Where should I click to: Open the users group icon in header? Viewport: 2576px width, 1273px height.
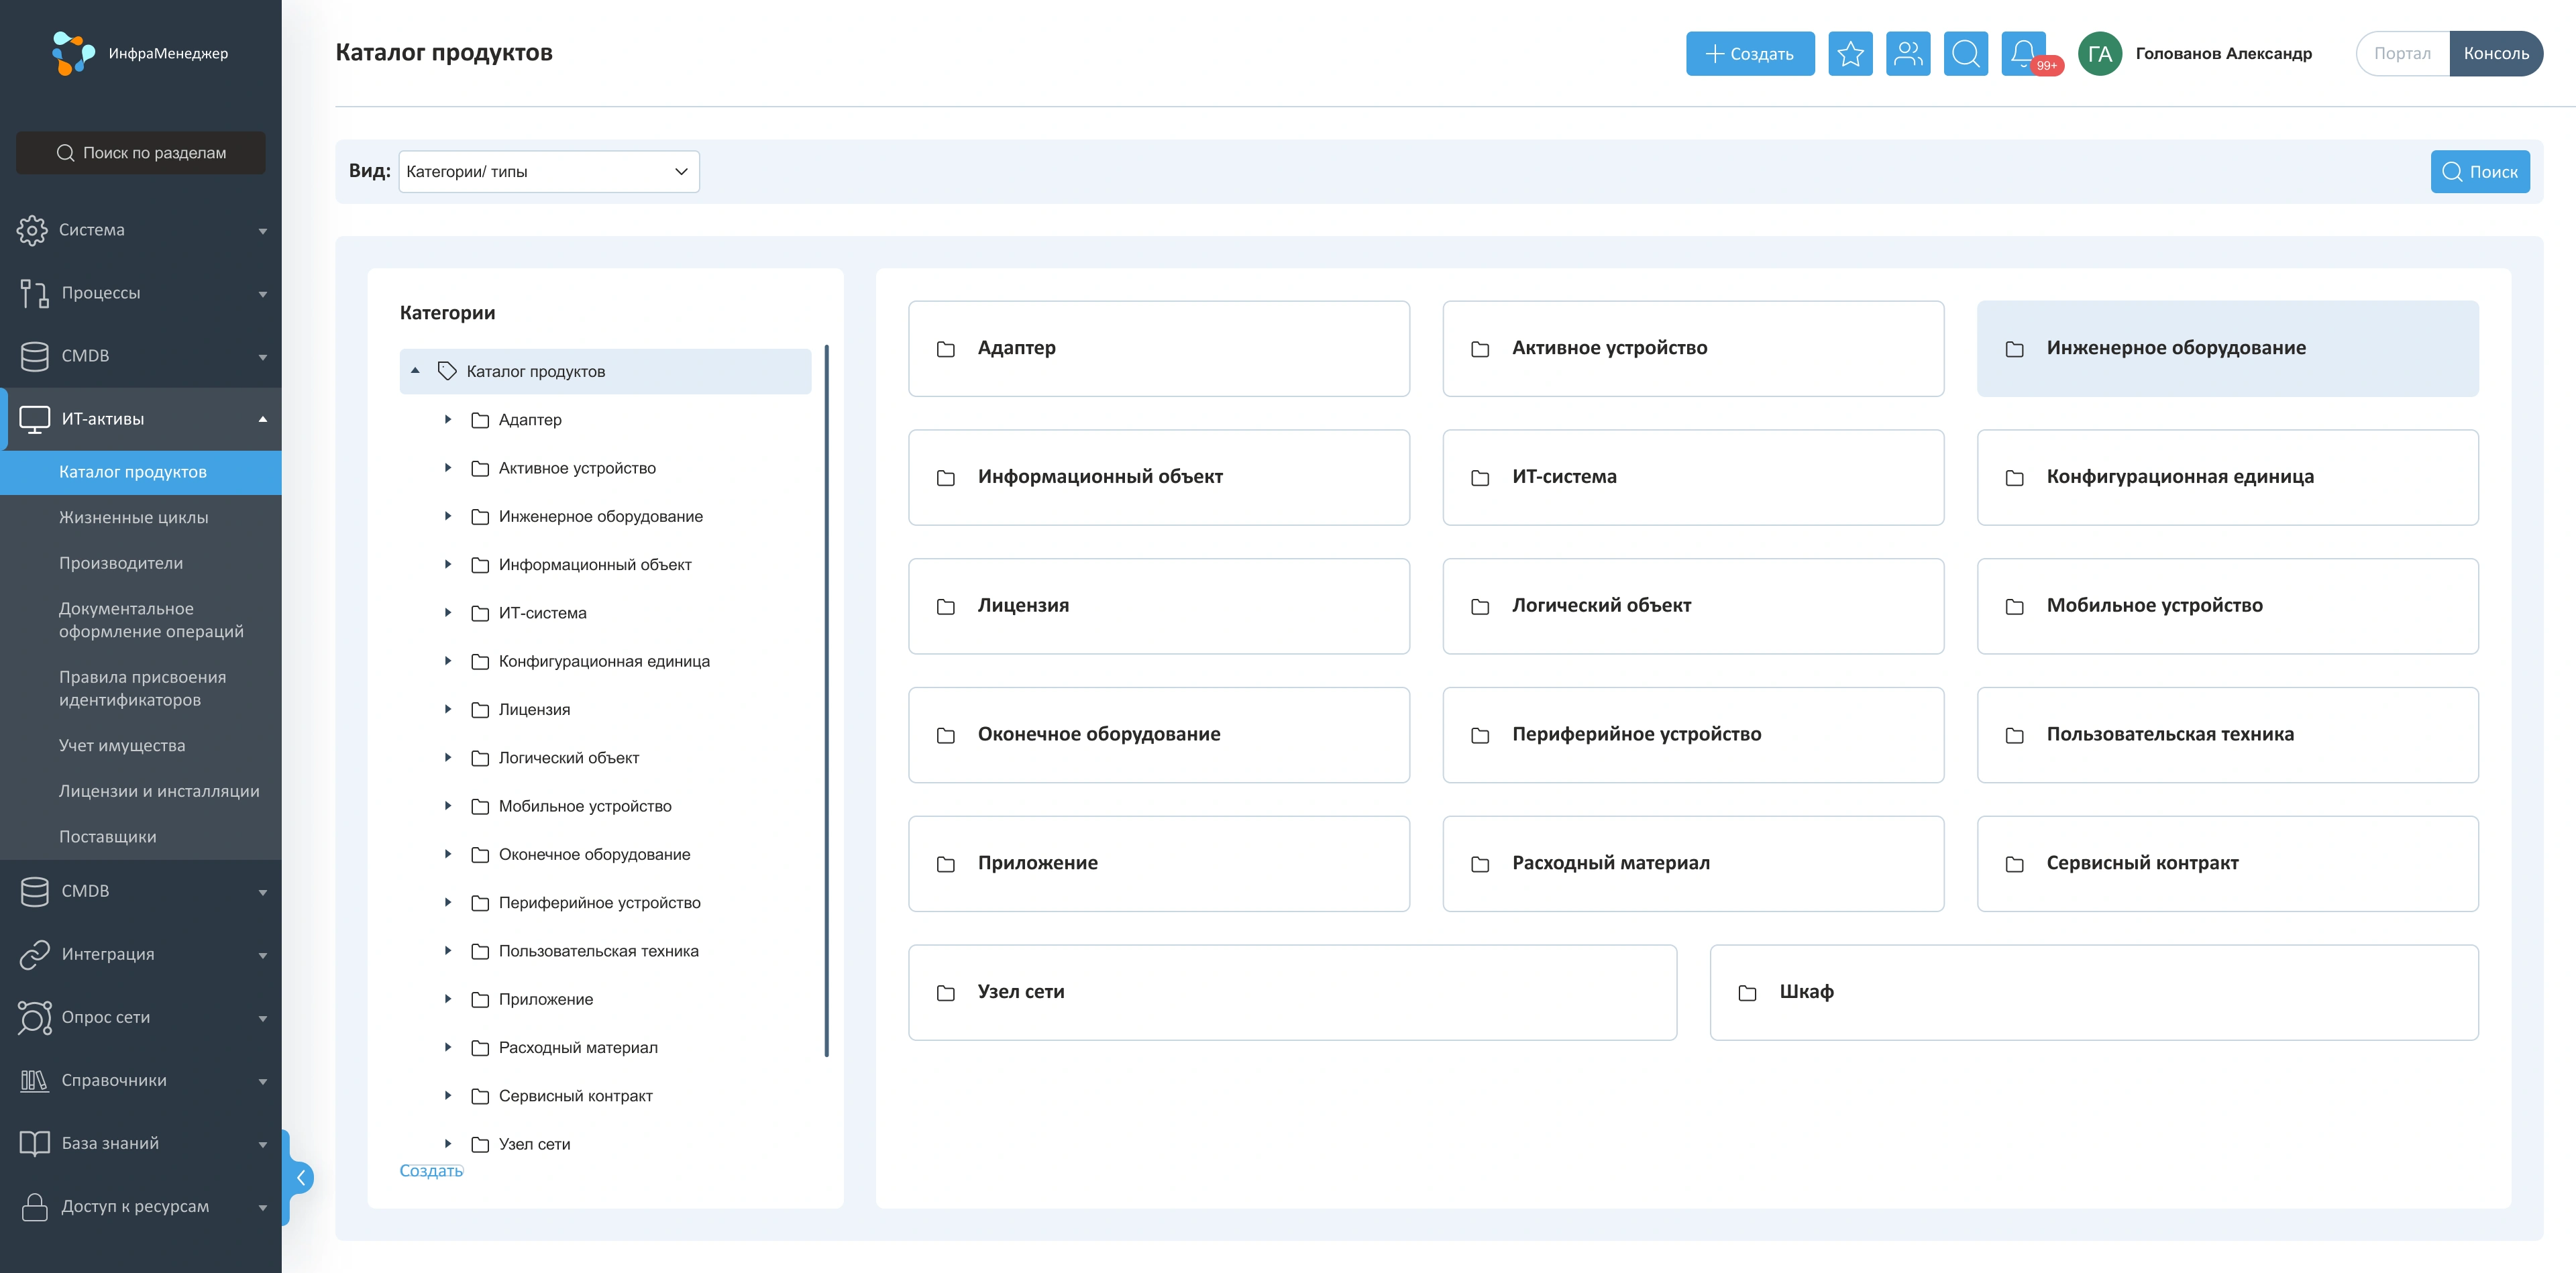(1908, 54)
